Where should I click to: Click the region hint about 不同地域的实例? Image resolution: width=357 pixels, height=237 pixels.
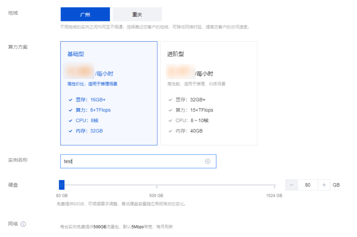155,27
